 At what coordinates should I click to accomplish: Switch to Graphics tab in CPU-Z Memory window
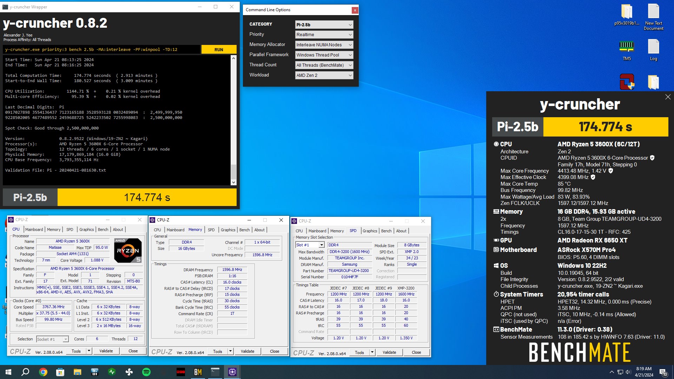click(x=228, y=230)
